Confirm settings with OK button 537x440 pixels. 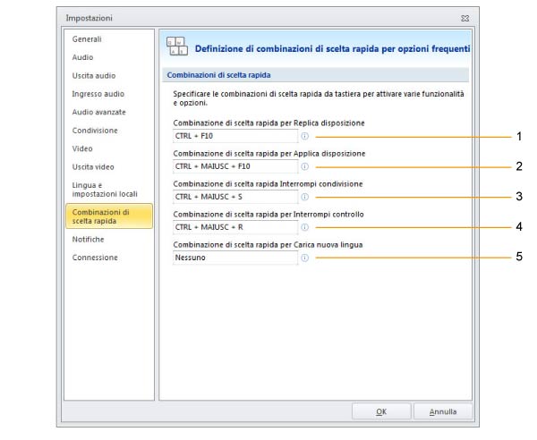[381, 411]
